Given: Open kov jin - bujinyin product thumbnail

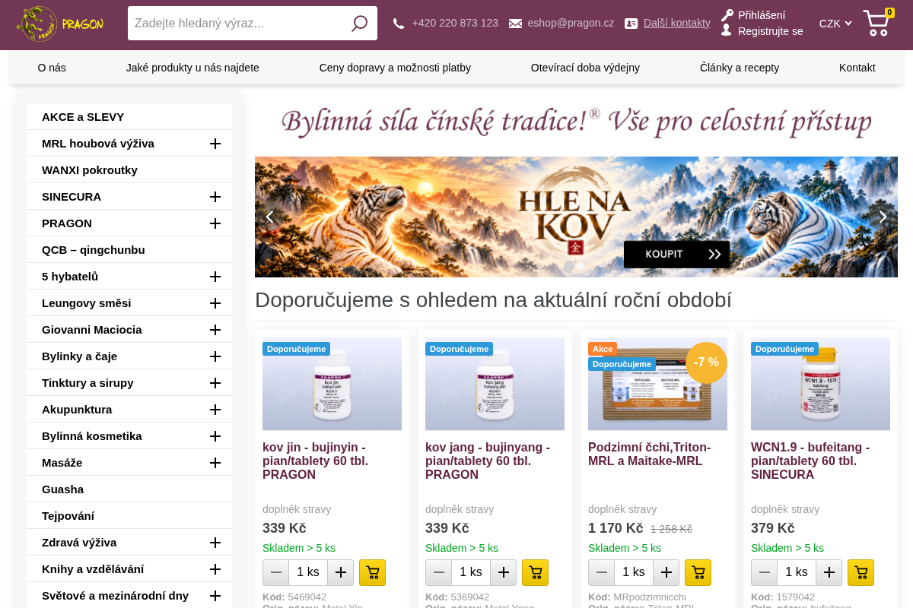Looking at the screenshot, I should (x=332, y=384).
